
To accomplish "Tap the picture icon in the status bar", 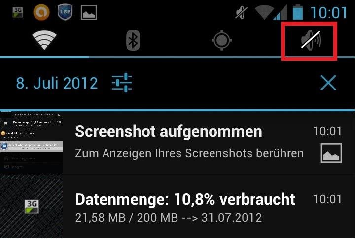I will point(89,12).
